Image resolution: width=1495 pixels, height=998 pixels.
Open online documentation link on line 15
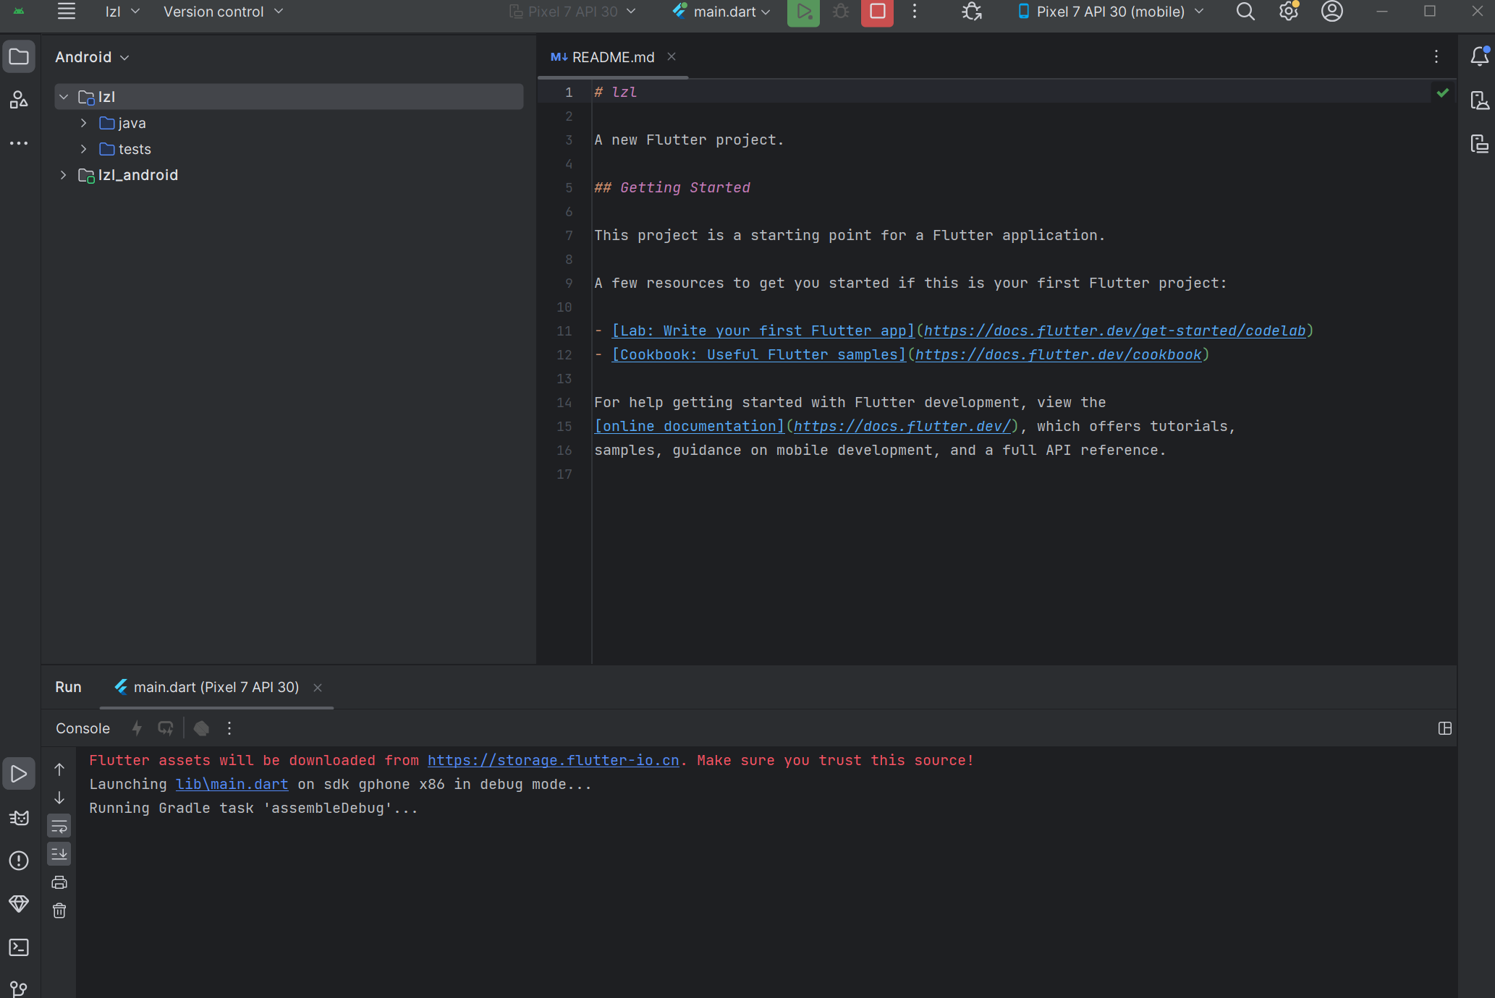click(689, 426)
